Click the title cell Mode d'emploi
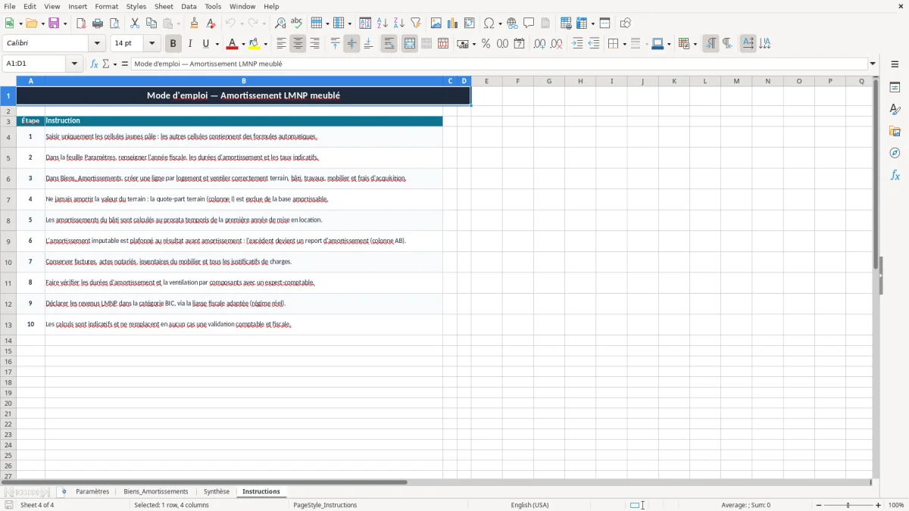 tap(243, 95)
